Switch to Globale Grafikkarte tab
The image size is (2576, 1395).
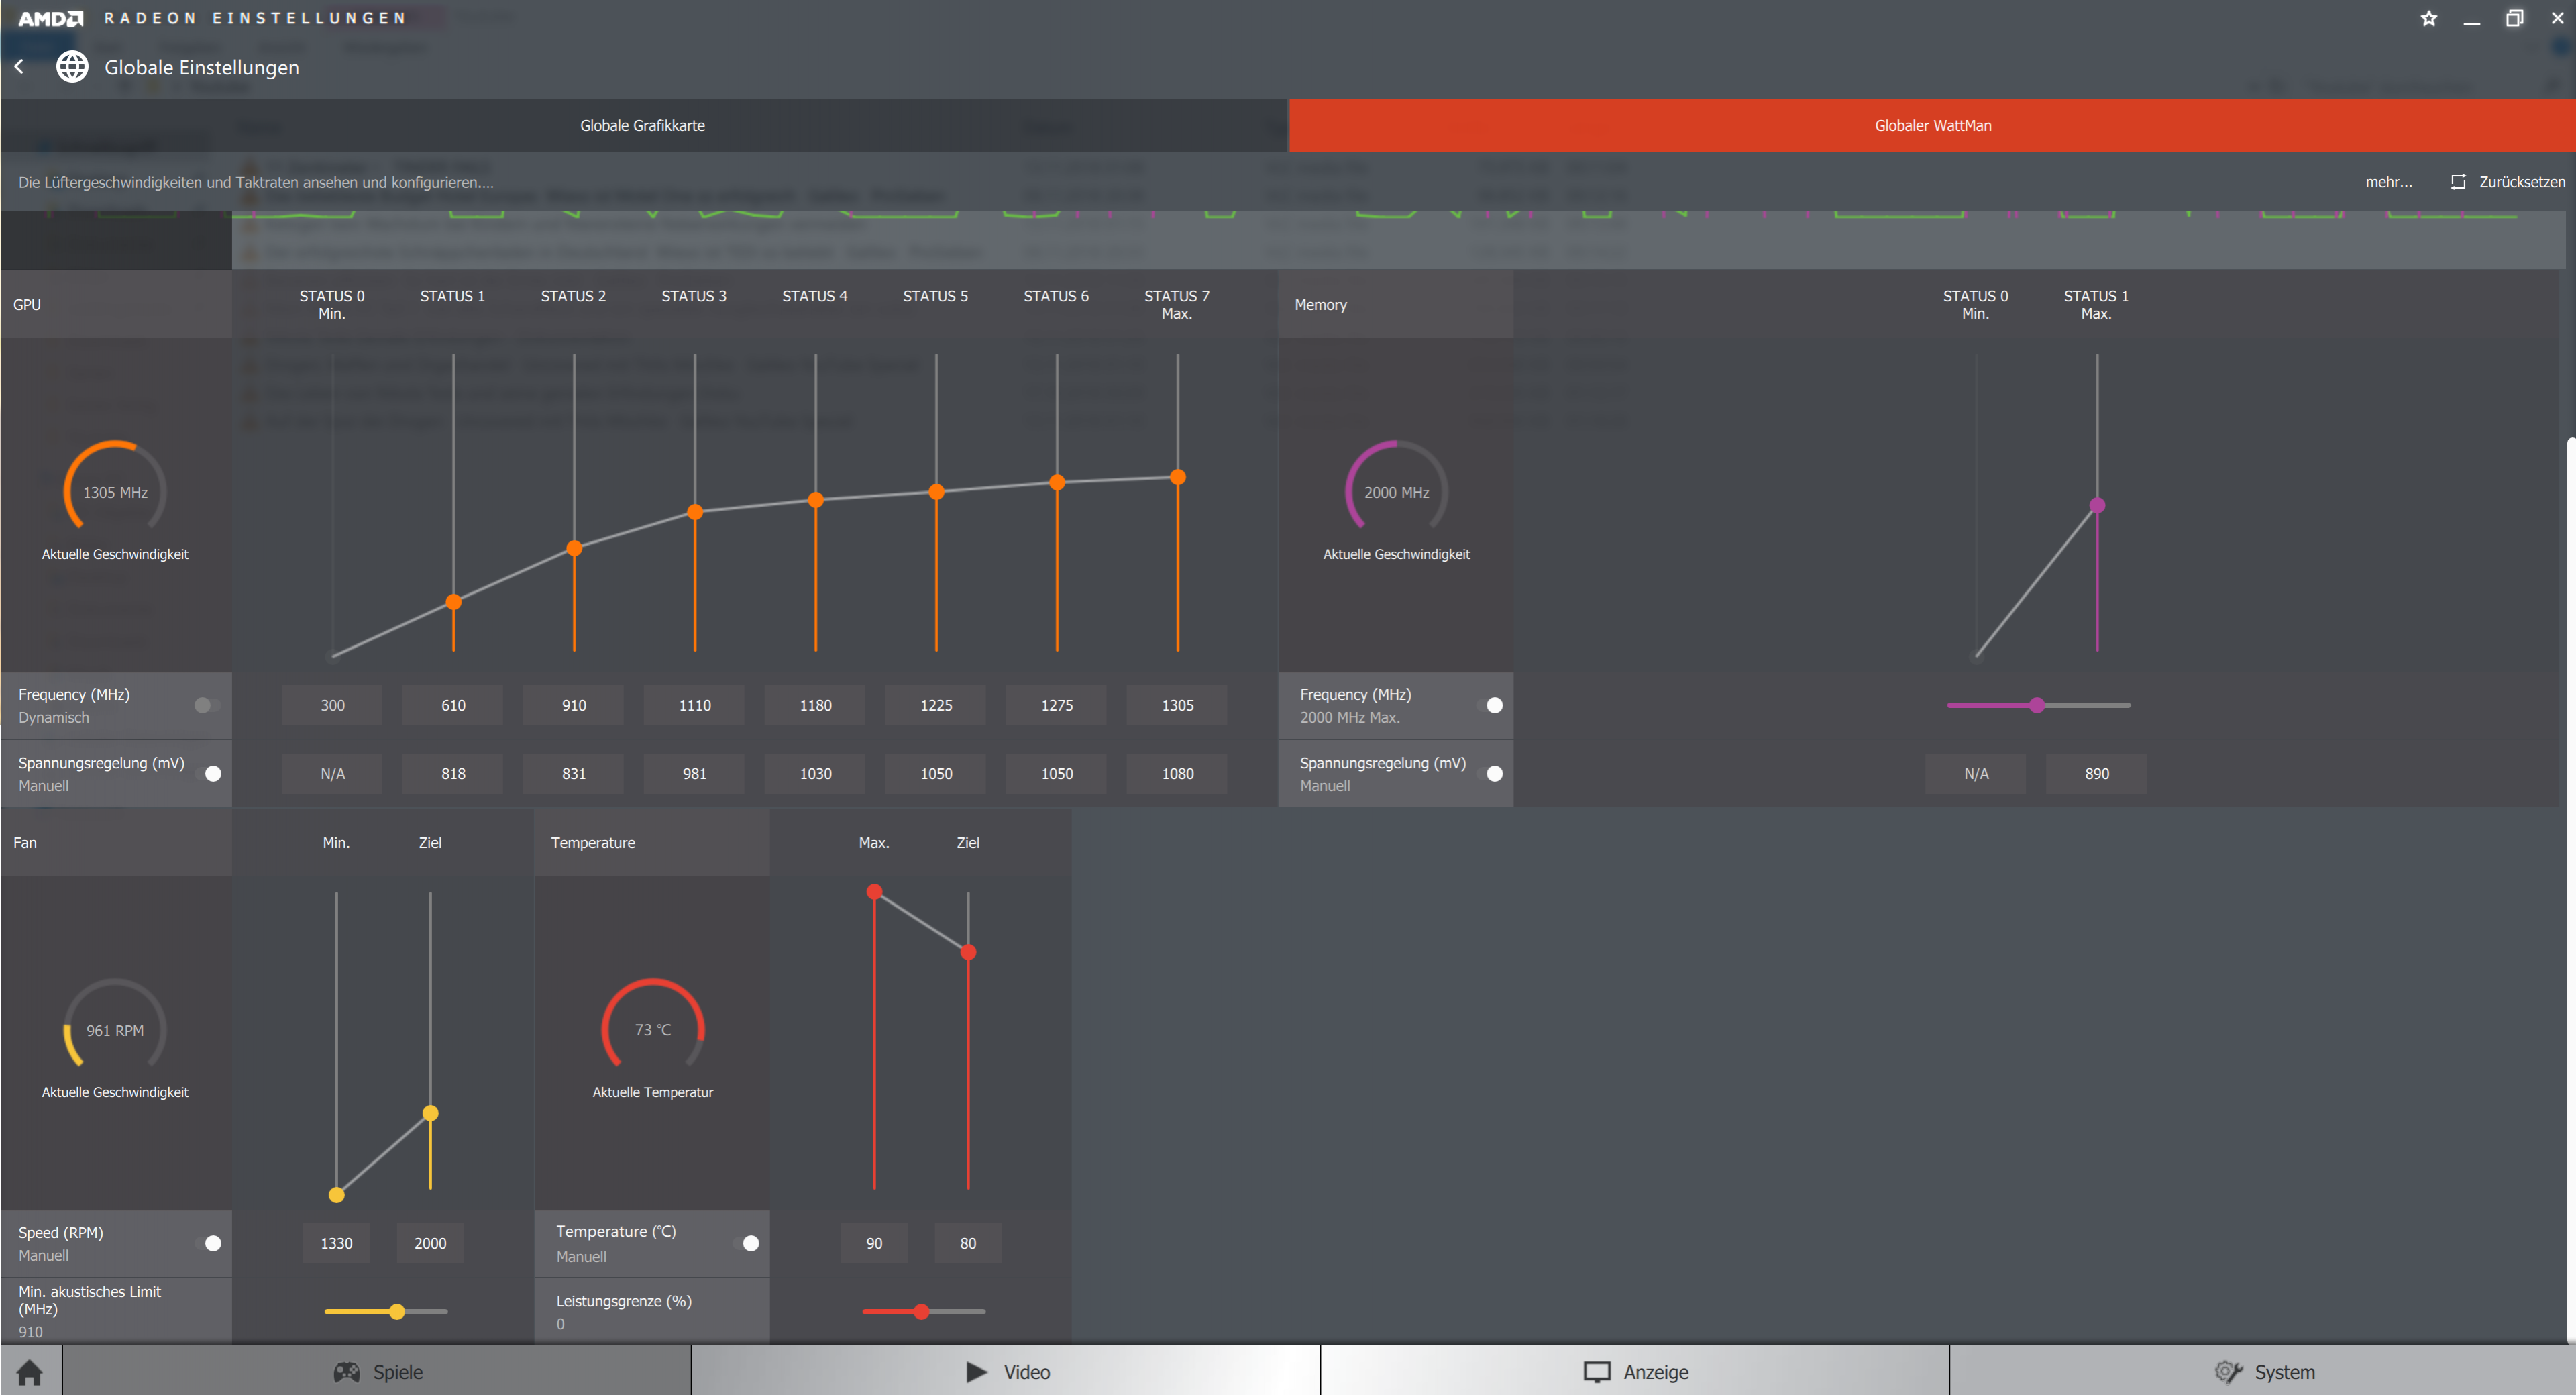[643, 125]
